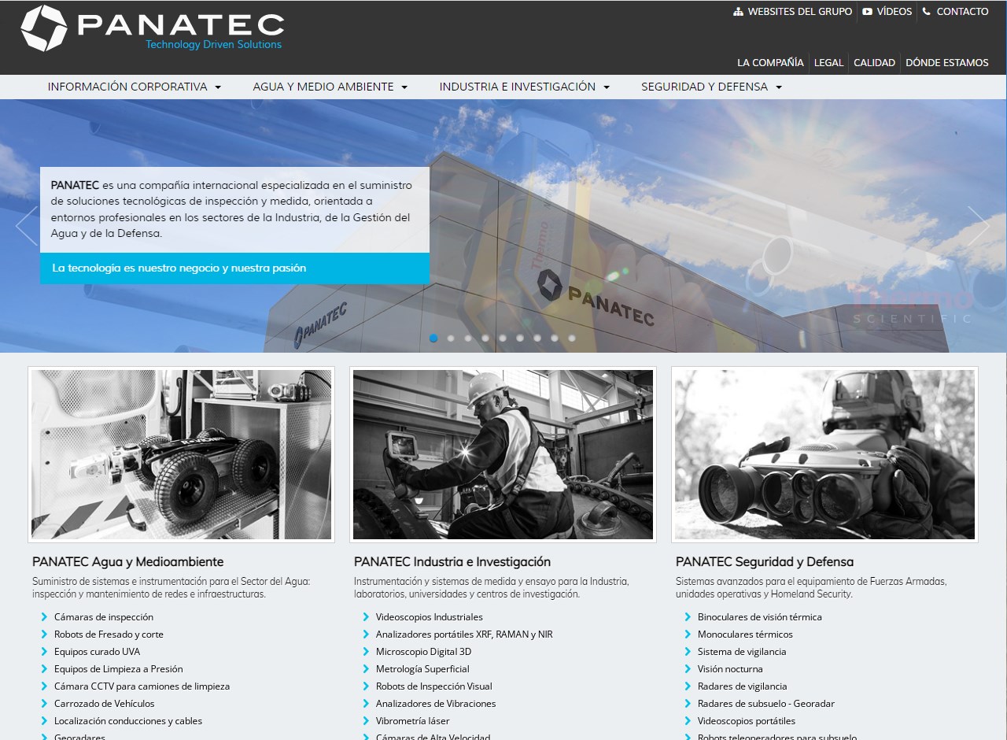The image size is (1007, 740).
Task: Select the second carousel slide dot
Action: point(451,338)
